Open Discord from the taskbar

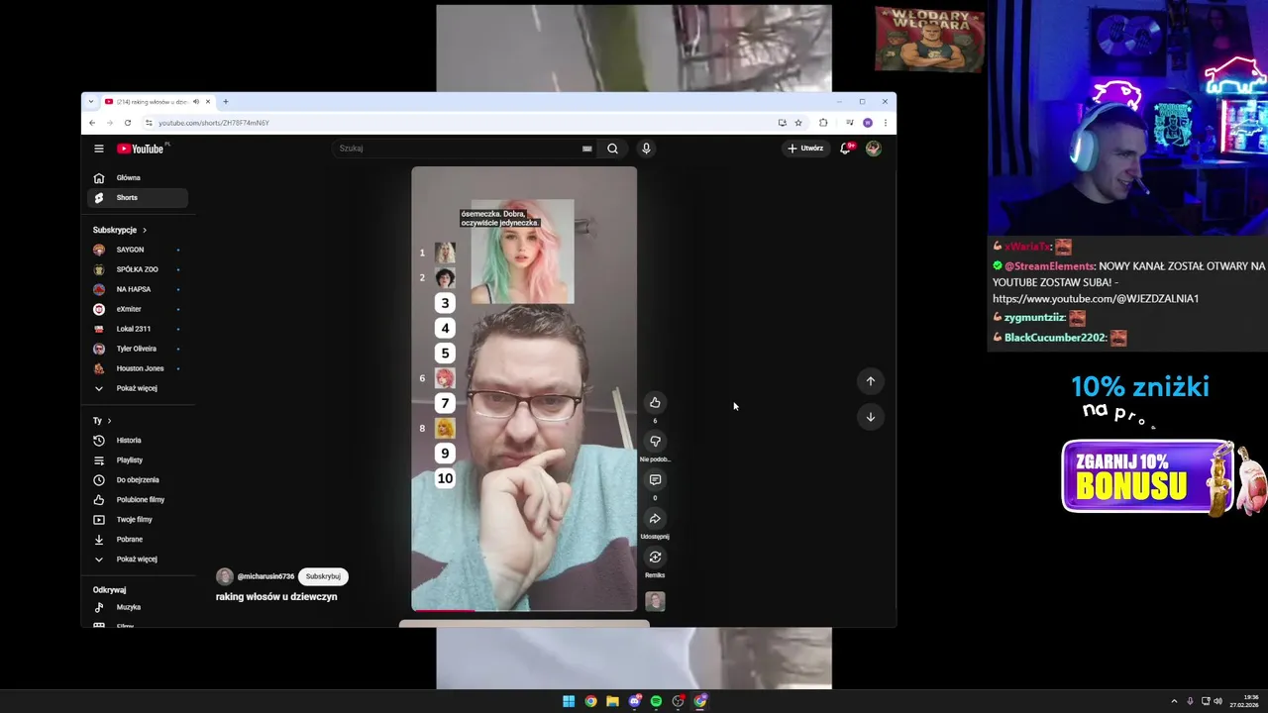[x=634, y=701]
